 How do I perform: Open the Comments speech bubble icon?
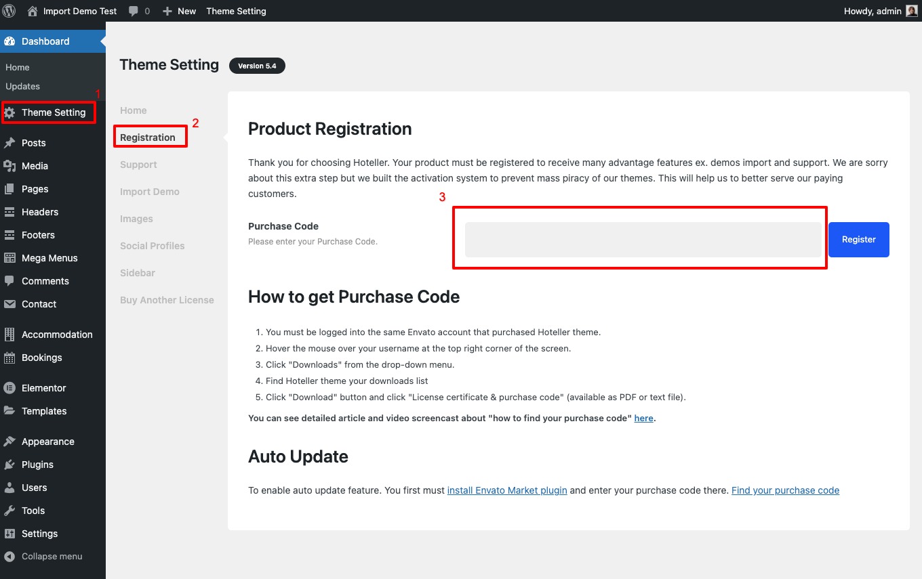tap(11, 281)
